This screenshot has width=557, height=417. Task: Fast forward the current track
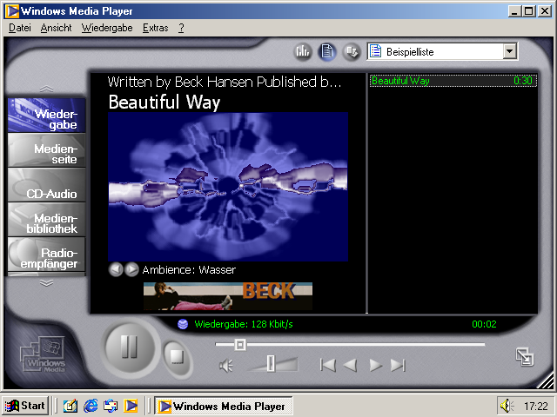[375, 365]
